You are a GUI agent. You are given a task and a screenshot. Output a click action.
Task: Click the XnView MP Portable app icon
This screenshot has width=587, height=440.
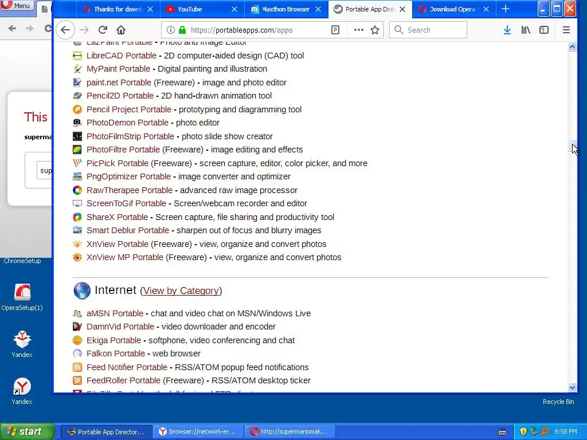(77, 257)
